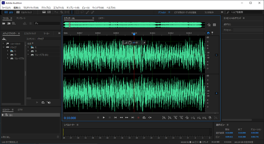The width and height of the screenshot is (264, 144).
Task: Select the Marquee Selection tool
Action: pos(77,12)
